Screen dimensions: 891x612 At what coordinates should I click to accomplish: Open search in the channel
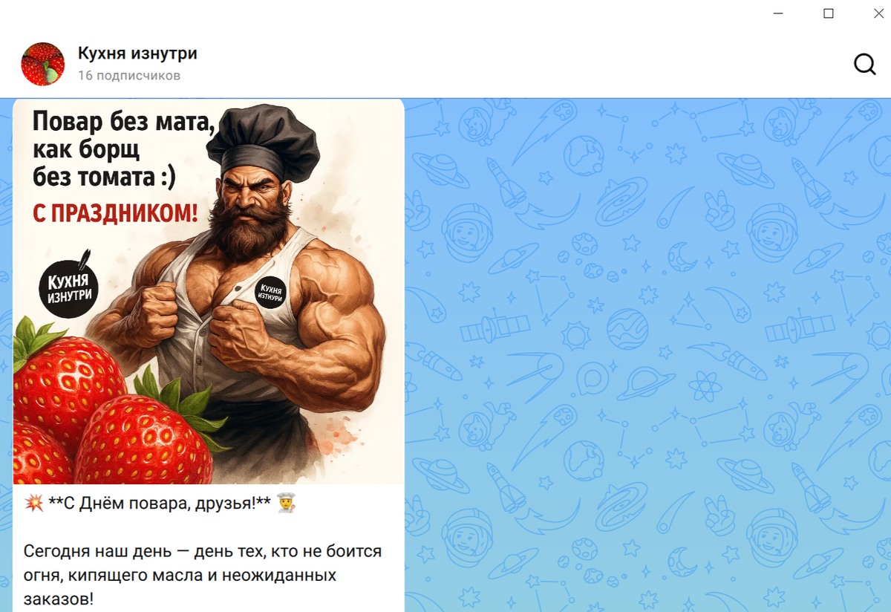click(865, 64)
